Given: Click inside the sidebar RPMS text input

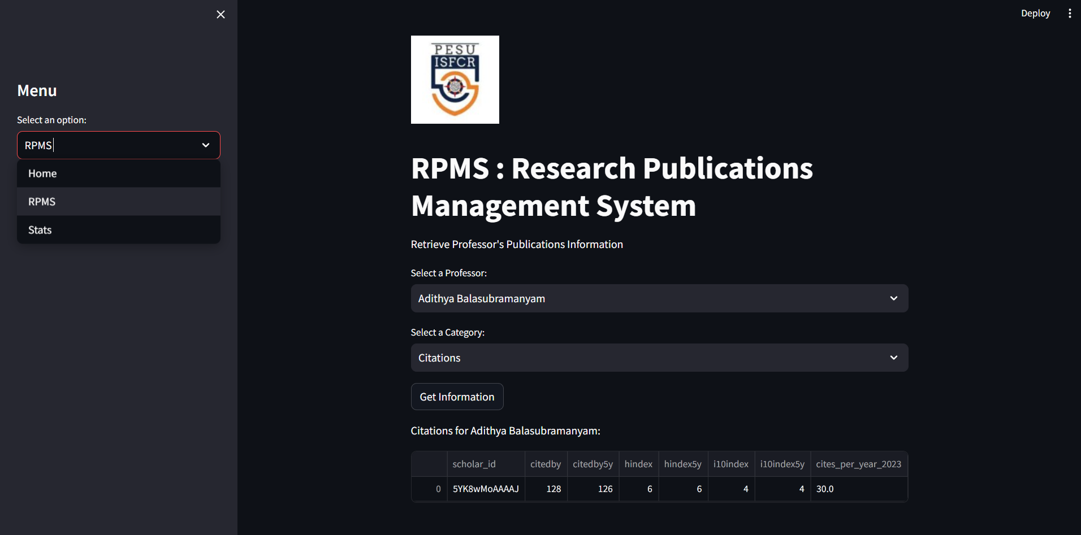Looking at the screenshot, I should point(107,145).
